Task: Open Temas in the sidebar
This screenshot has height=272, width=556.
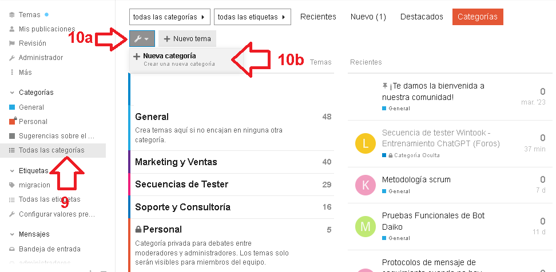Action: (29, 14)
